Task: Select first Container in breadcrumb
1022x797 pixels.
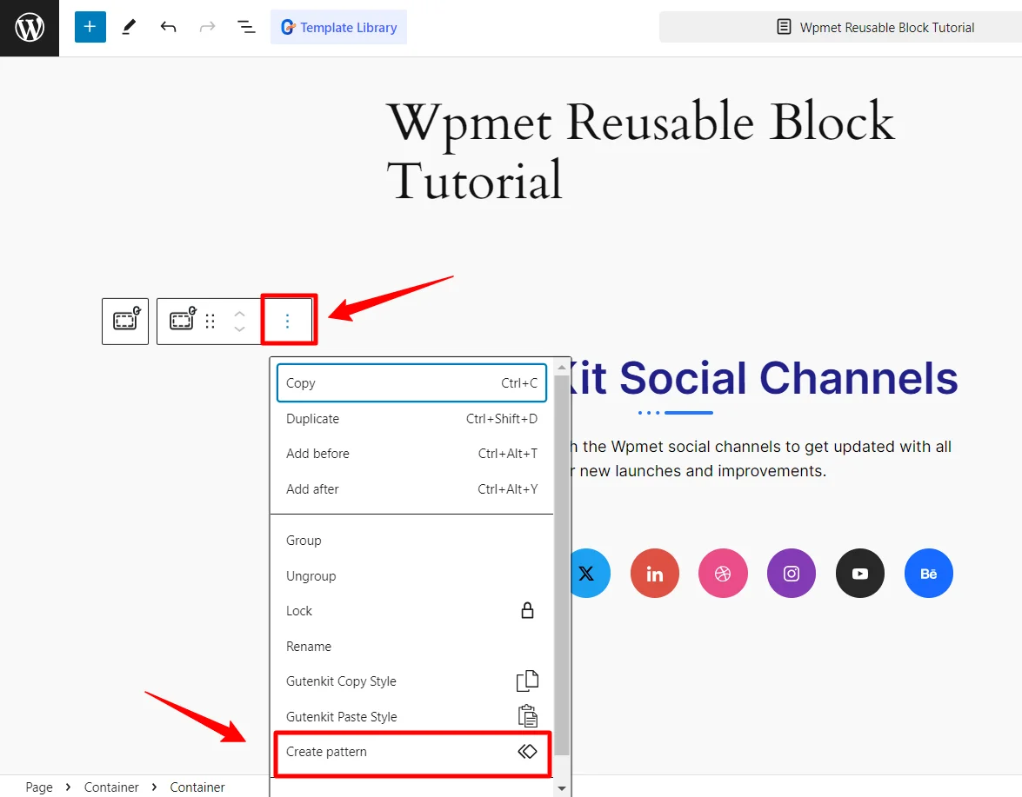Action: click(111, 787)
